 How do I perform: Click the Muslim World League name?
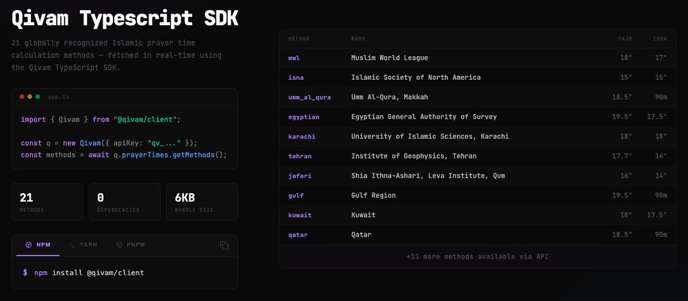tap(390, 58)
